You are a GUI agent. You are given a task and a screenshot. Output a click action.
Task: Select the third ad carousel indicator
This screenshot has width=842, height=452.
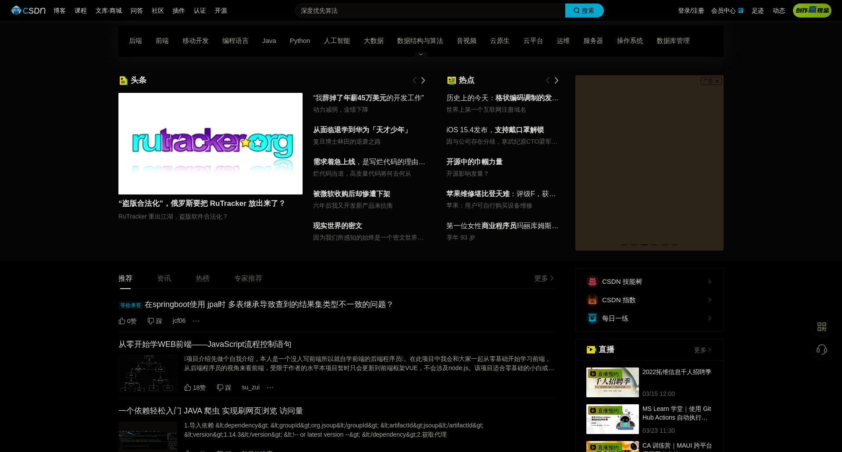click(x=644, y=244)
